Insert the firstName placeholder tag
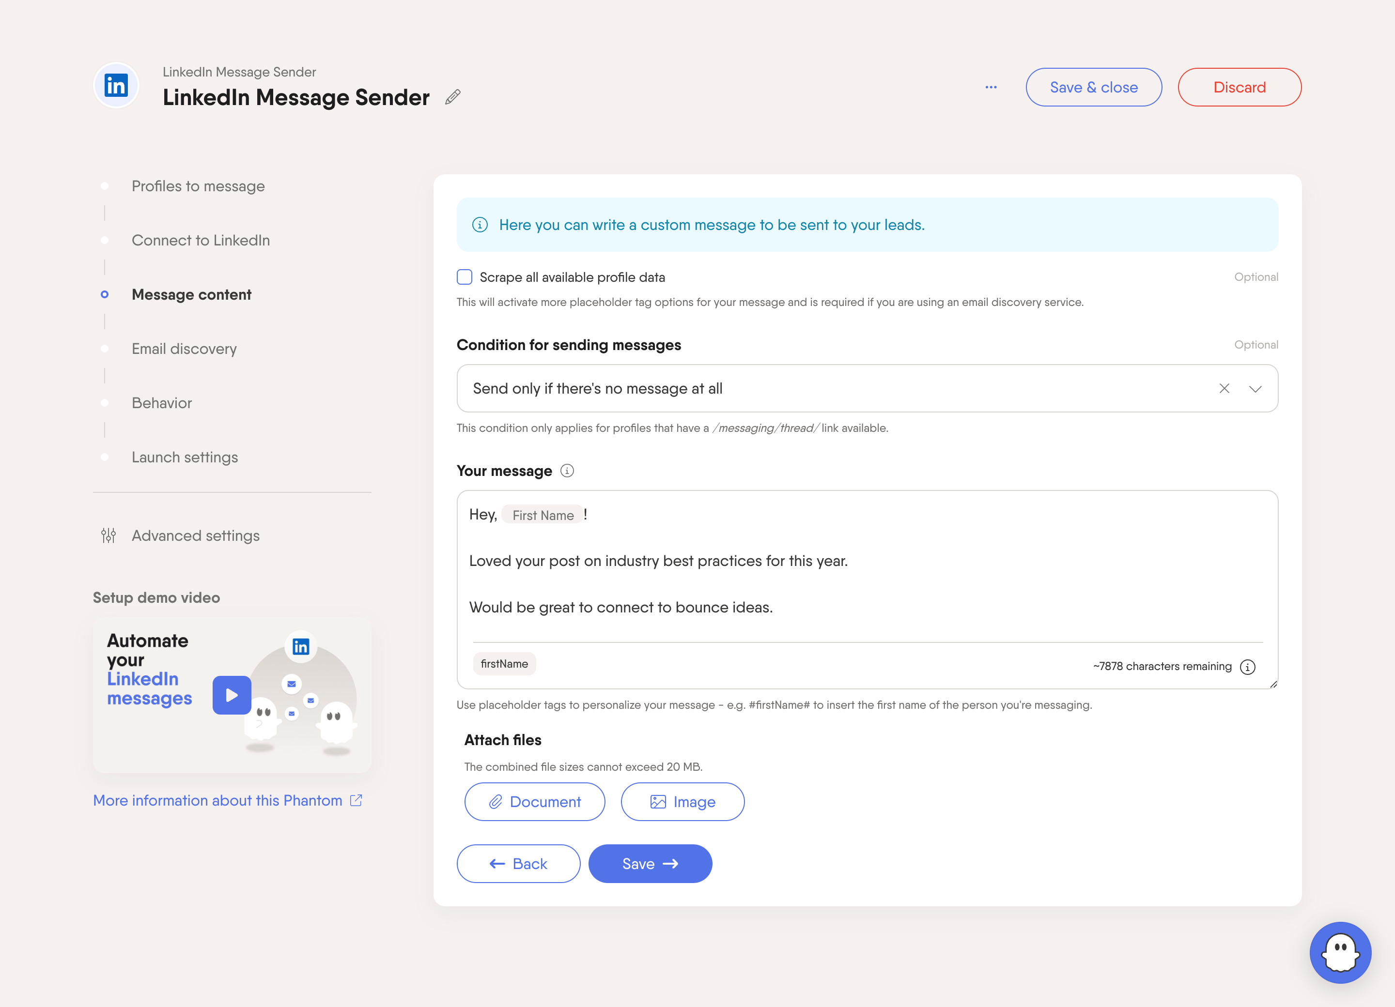 pos(504,664)
